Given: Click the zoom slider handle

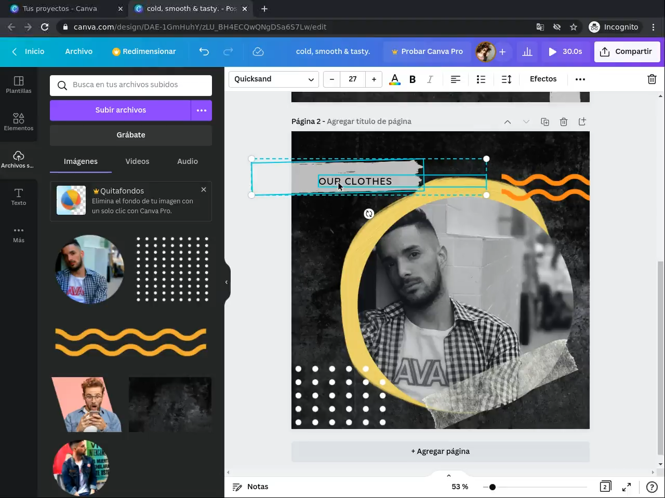Looking at the screenshot, I should [493, 487].
